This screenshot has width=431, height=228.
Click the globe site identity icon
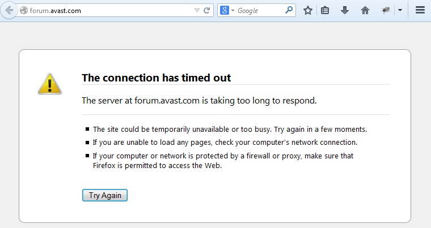click(24, 10)
